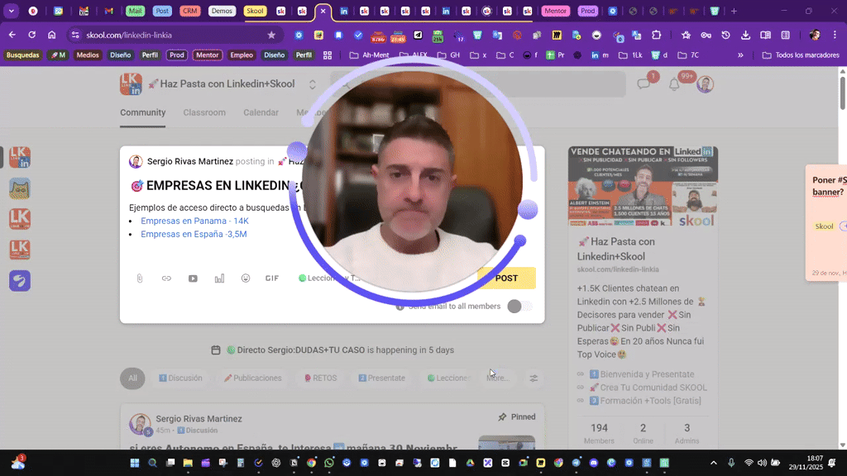Viewport: 847px width, 476px height.
Task: Select the All posts filter
Action: pyautogui.click(x=132, y=378)
